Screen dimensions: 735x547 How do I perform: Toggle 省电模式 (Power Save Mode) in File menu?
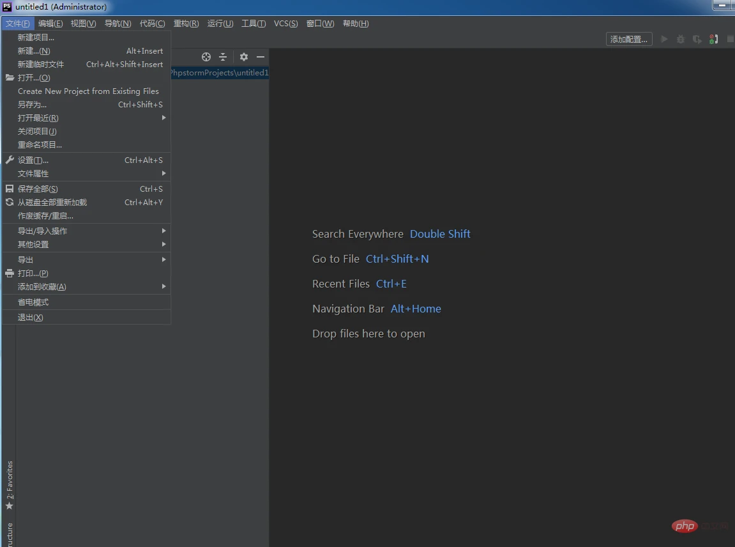[x=33, y=302]
